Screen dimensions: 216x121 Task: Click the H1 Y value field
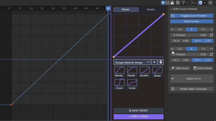tap(181, 60)
